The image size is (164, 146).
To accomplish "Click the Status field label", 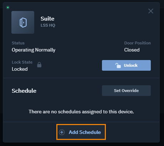I will (x=18, y=43).
